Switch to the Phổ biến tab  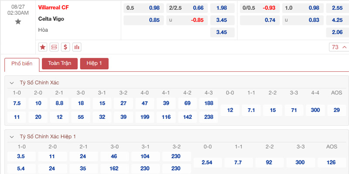[x=22, y=64]
